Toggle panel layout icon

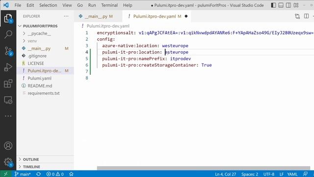281,5
